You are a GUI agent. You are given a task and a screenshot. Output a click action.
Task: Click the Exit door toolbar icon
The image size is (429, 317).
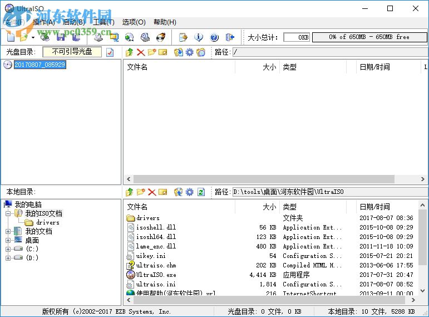[230, 37]
